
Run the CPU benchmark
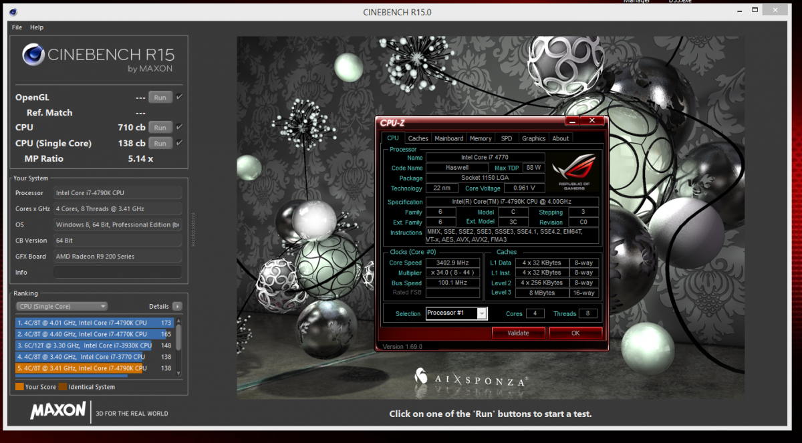[x=160, y=127]
